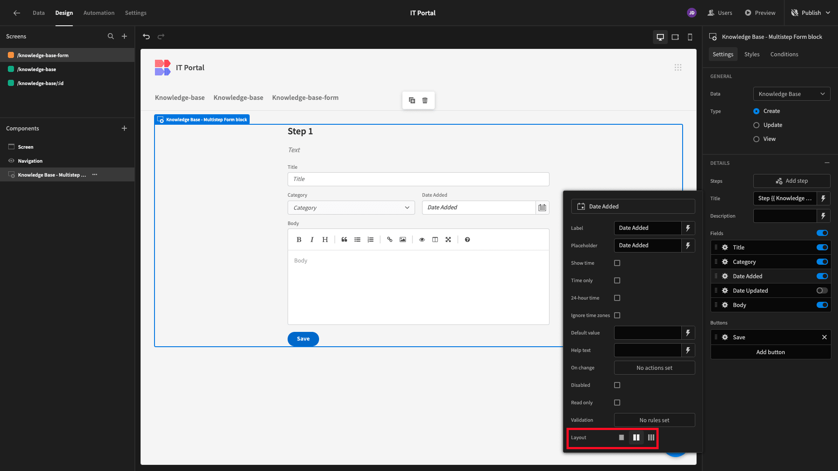838x471 pixels.
Task: Switch to the Data tab
Action: point(38,13)
